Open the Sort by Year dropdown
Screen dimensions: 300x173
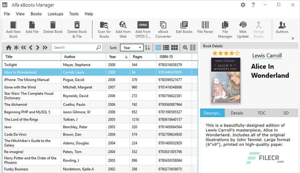(132, 48)
